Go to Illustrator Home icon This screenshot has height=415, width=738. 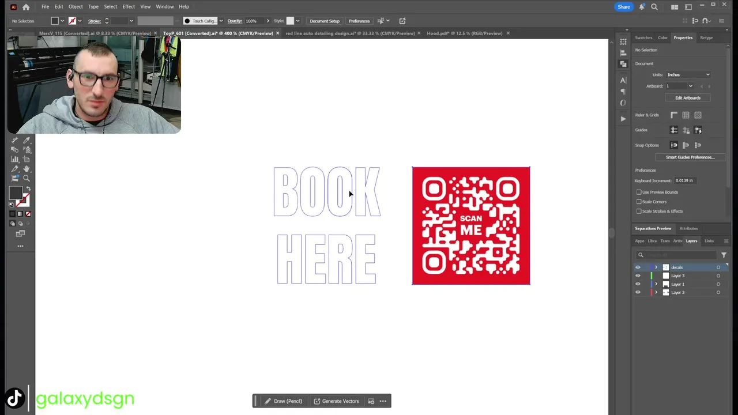[26, 7]
